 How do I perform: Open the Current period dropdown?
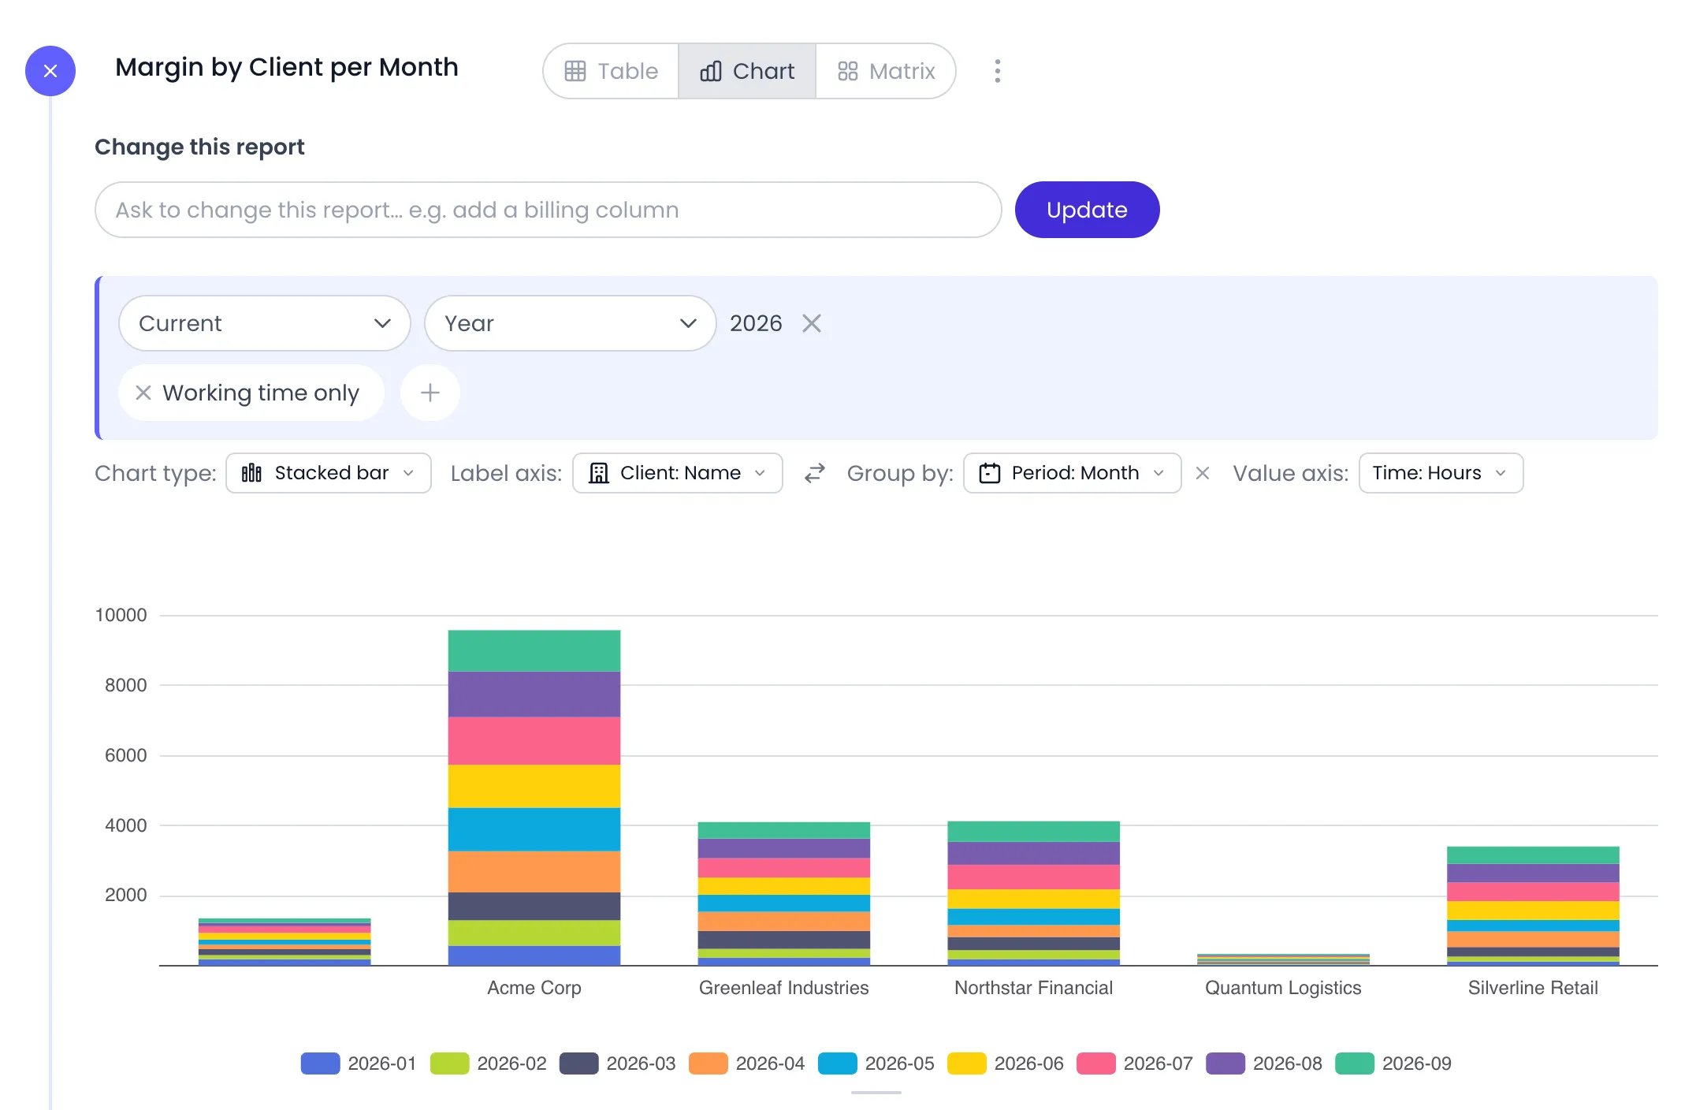tap(265, 323)
